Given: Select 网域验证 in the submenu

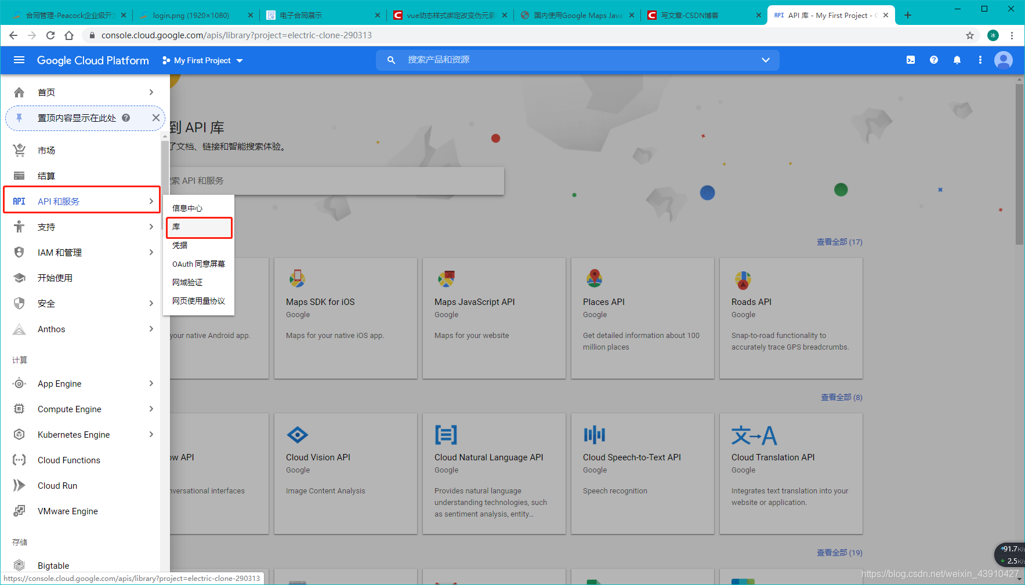Looking at the screenshot, I should [199, 282].
